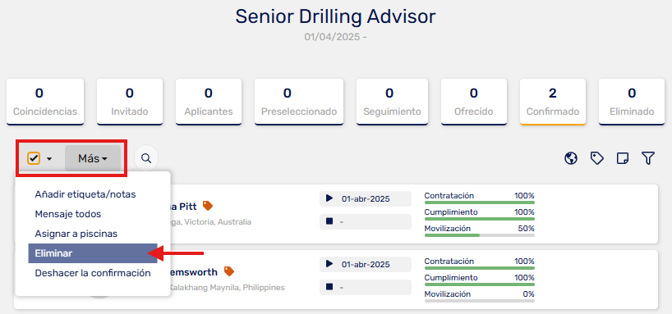Click the globe map view icon
The height and width of the screenshot is (314, 672).
click(x=570, y=158)
